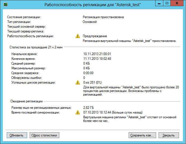The height and width of the screenshot is (144, 186).
Task: Click the "Ожидание репликации" section header
Action: click(27, 101)
